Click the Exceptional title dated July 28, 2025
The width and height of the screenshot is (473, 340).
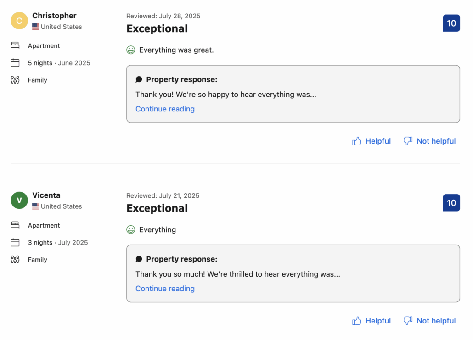[157, 28]
